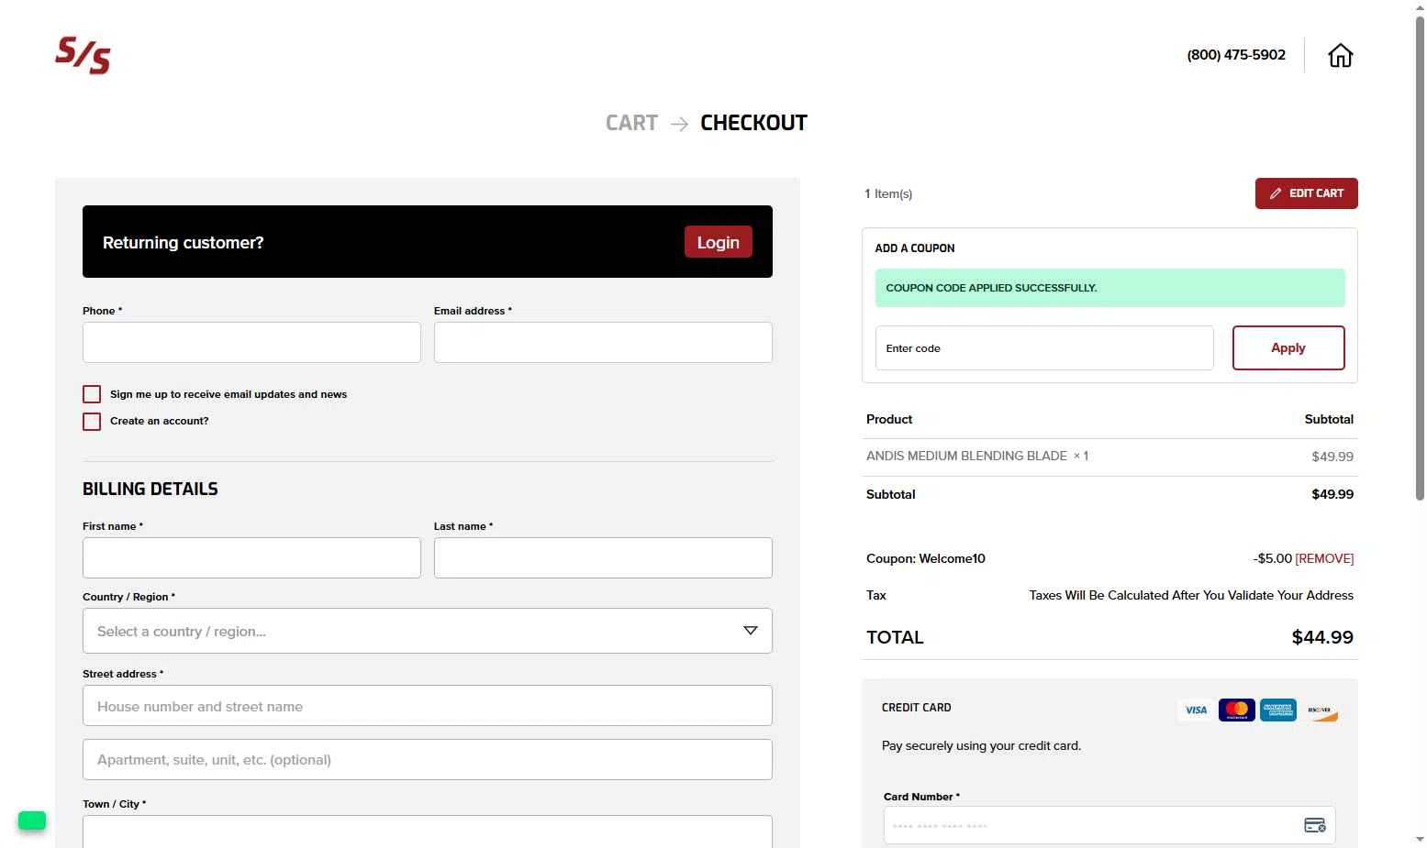The image size is (1427, 848).
Task: Click the S/S store logo
Action: point(83,55)
